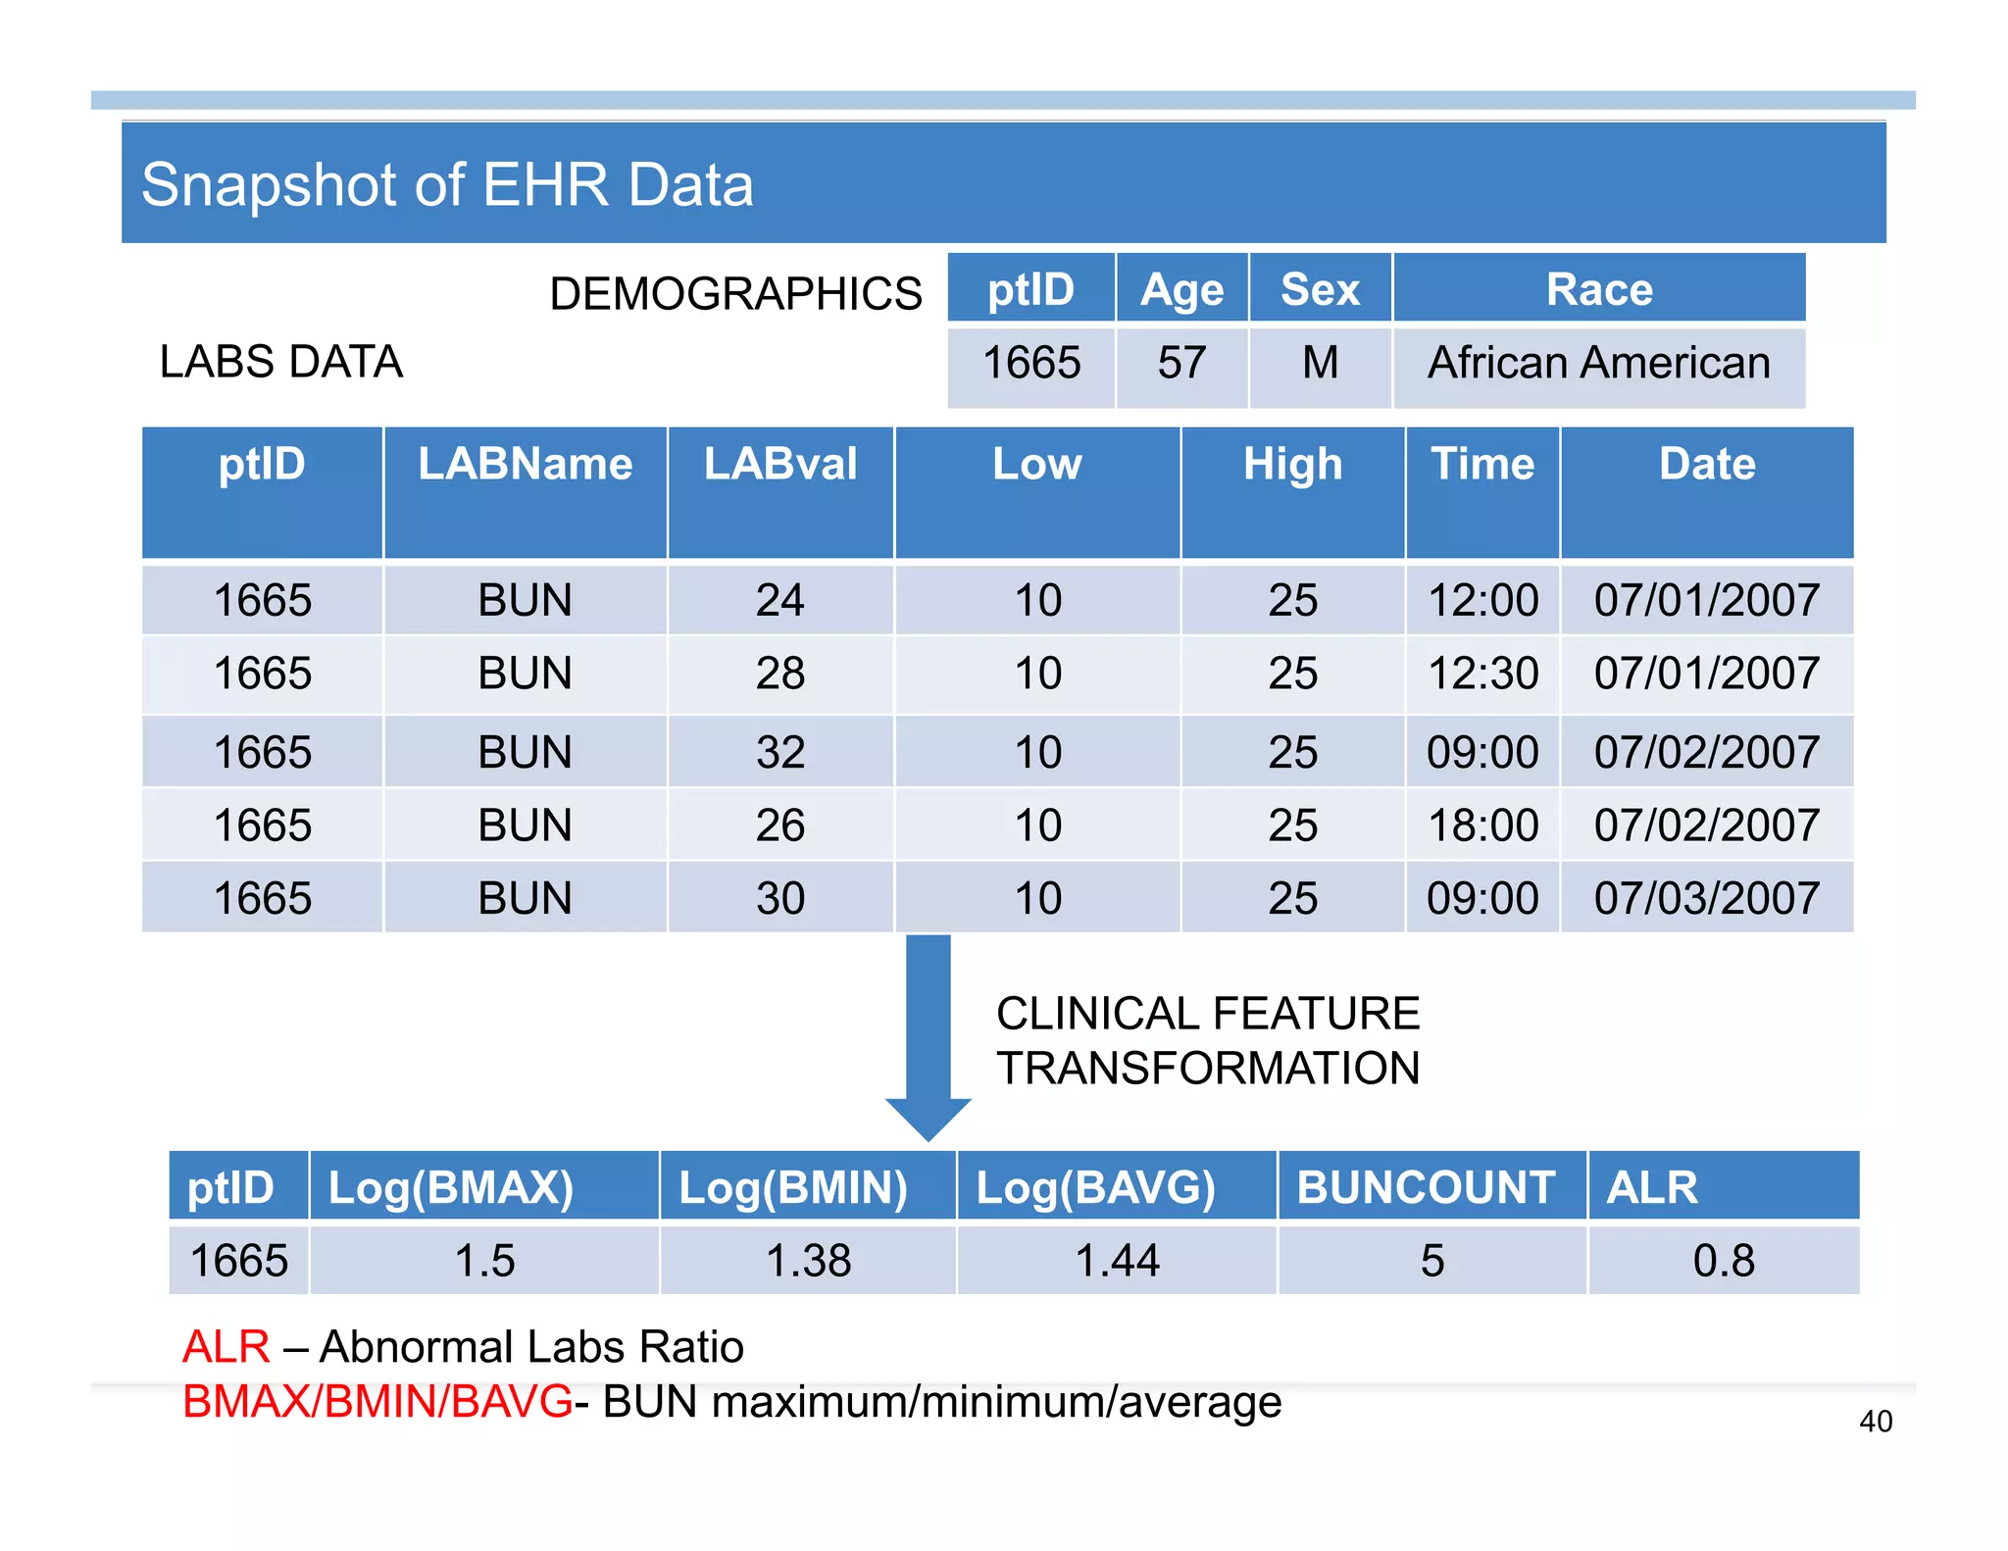Click the Age header in demographics table

point(1181,288)
